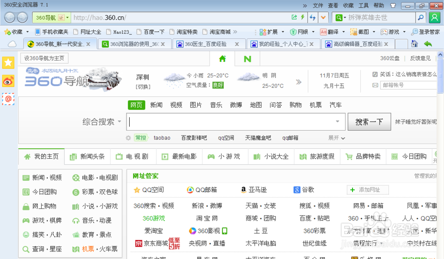Viewport: 444px width, 259px height.
Task: Open the 360云盘 link
Action: click(x=390, y=58)
